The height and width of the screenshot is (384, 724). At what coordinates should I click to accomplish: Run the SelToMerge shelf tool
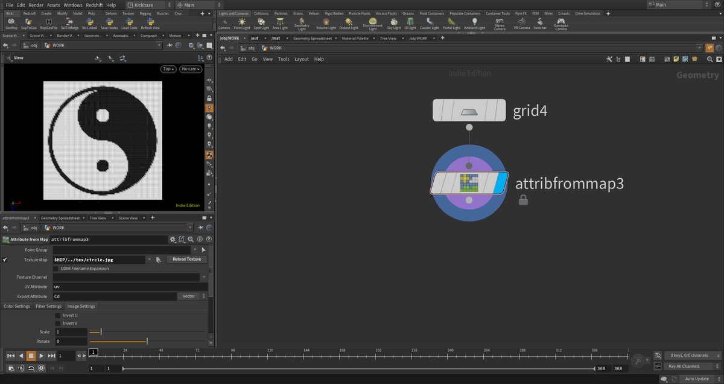point(69,24)
